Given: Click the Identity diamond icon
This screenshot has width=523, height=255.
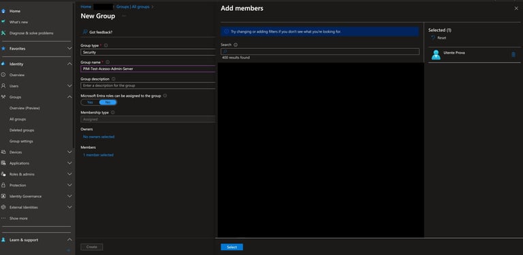Looking at the screenshot, I should tap(3, 64).
